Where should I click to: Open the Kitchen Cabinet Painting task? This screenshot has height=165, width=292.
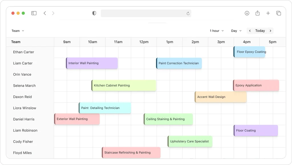pyautogui.click(x=124, y=85)
